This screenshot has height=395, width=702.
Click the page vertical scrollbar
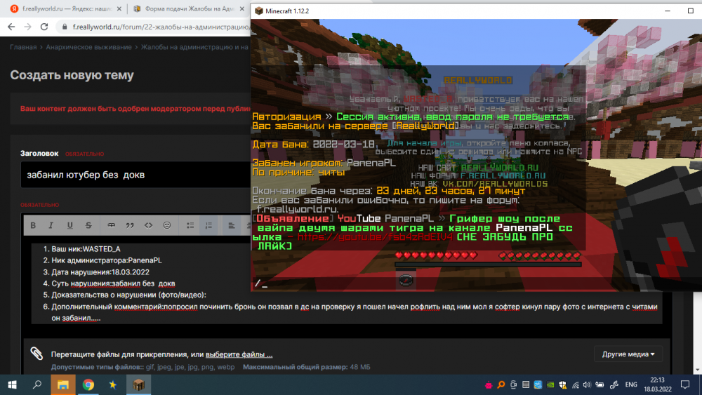698,332
